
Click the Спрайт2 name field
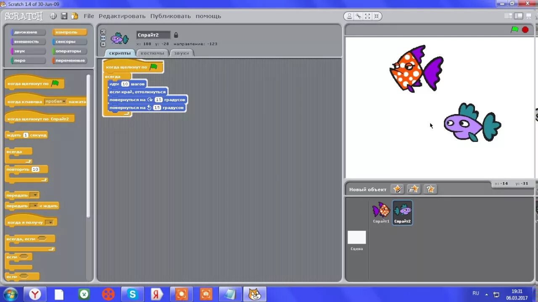[x=153, y=35]
